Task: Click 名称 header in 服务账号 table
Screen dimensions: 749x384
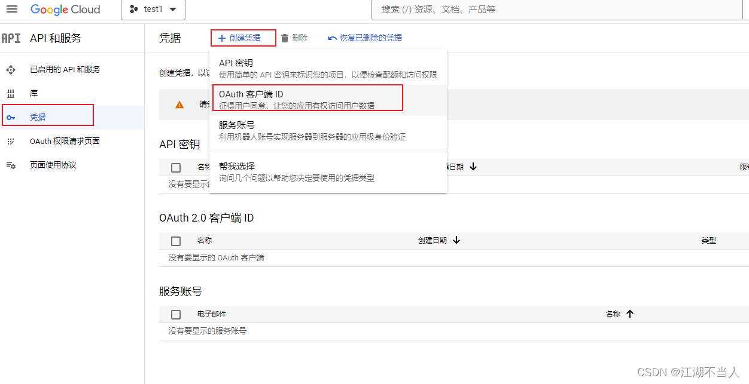Action: click(x=613, y=314)
